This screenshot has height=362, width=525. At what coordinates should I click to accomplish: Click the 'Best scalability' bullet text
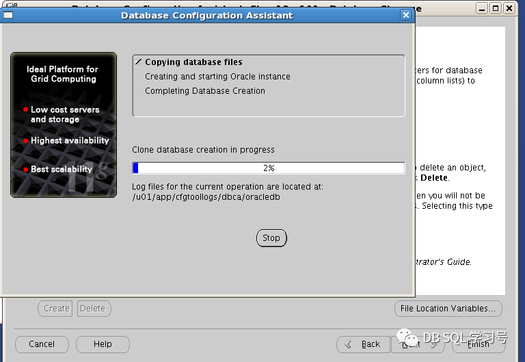(x=62, y=169)
